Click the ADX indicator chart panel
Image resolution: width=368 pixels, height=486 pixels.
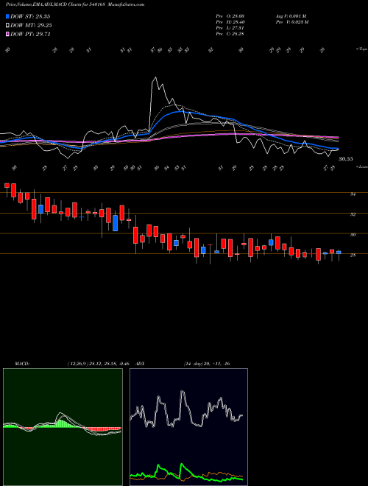[188, 427]
